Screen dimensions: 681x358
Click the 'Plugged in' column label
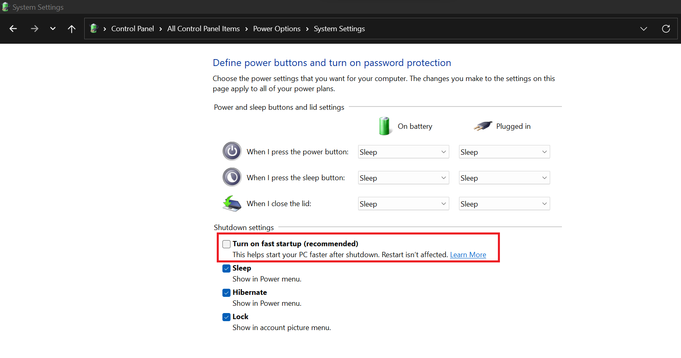click(x=513, y=126)
